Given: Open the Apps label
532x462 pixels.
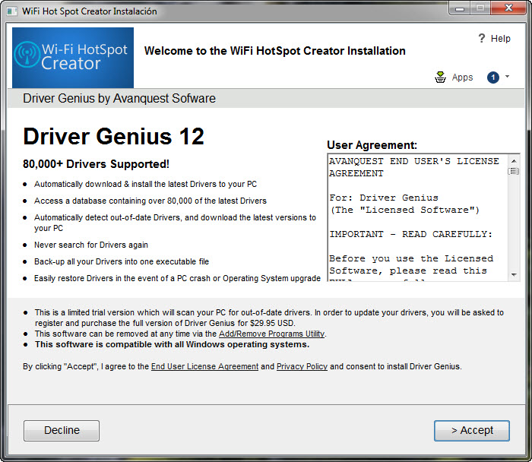Looking at the screenshot, I should tap(462, 78).
